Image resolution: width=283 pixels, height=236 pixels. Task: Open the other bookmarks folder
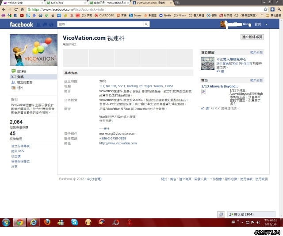click(273, 15)
